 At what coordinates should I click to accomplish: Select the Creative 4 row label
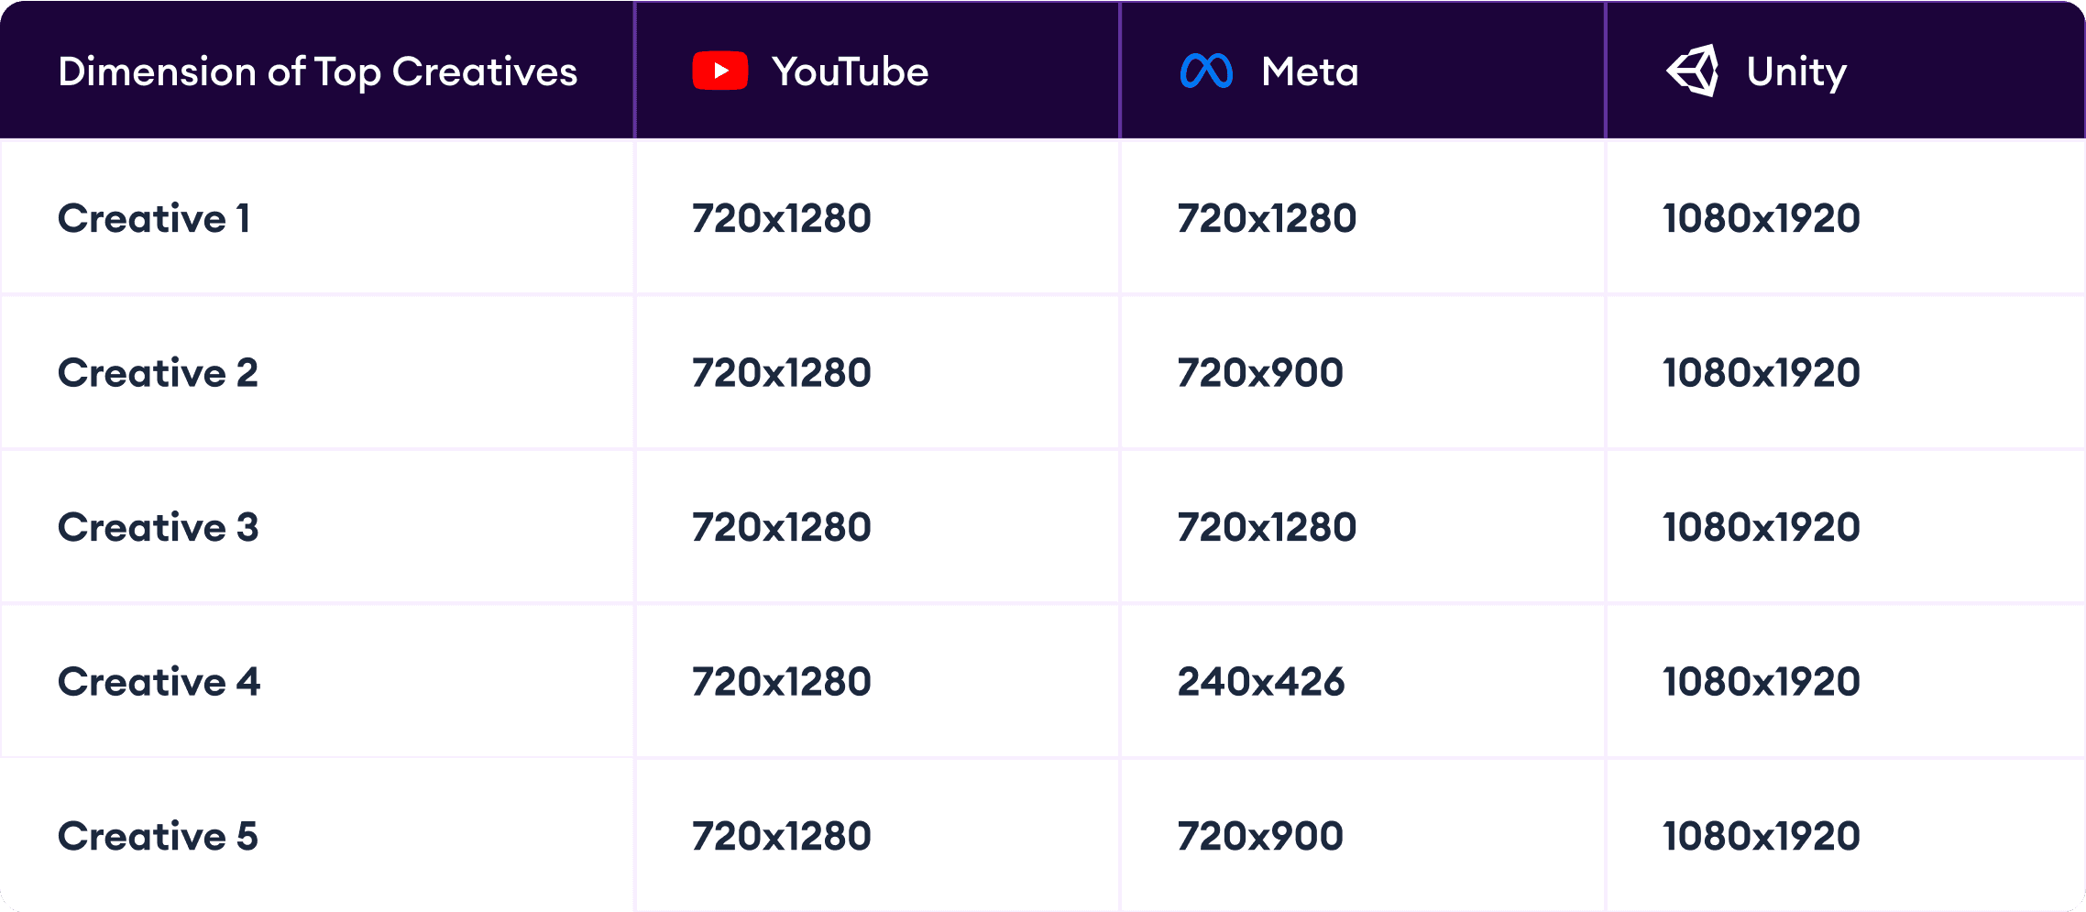(159, 682)
